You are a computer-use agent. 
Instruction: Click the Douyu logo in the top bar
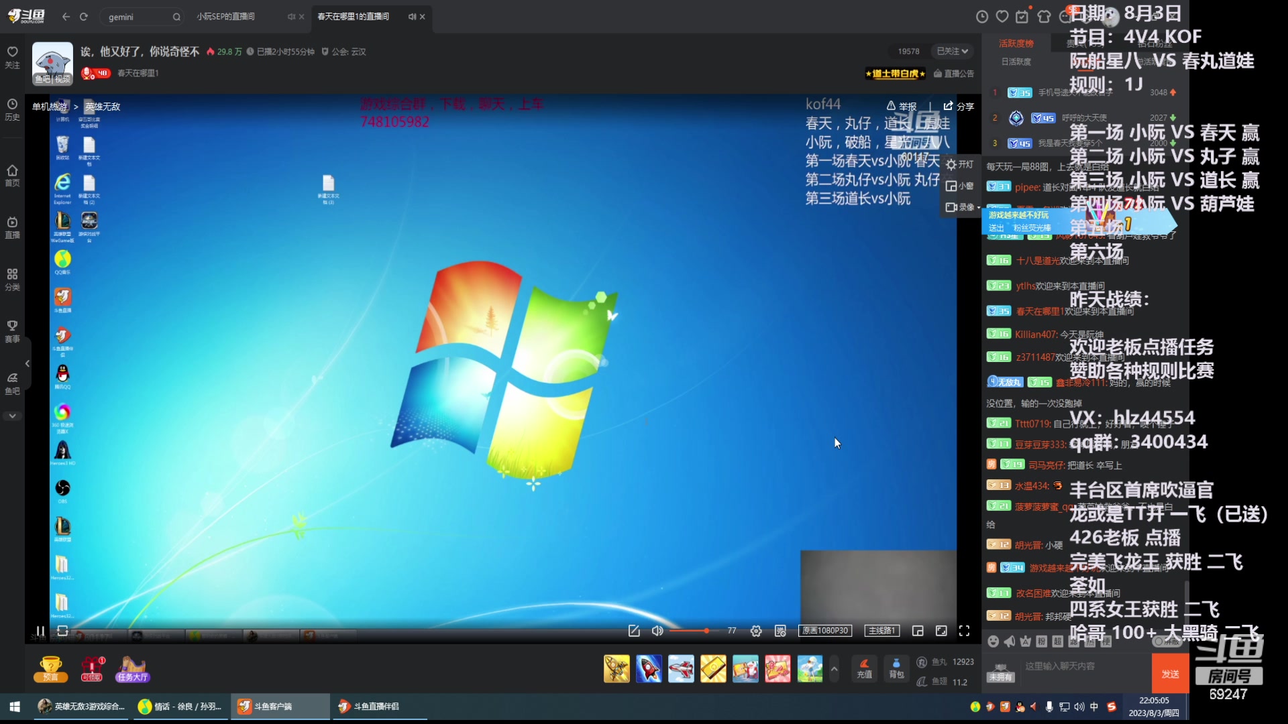[x=27, y=16]
